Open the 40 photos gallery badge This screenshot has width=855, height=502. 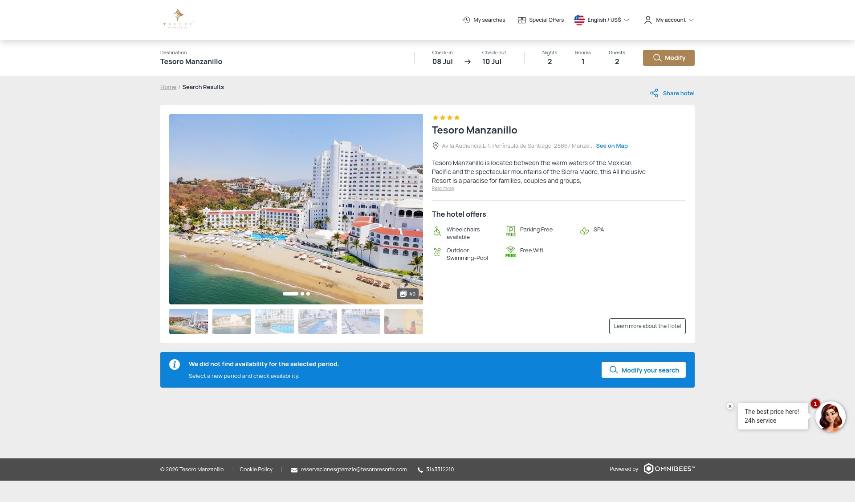407,294
